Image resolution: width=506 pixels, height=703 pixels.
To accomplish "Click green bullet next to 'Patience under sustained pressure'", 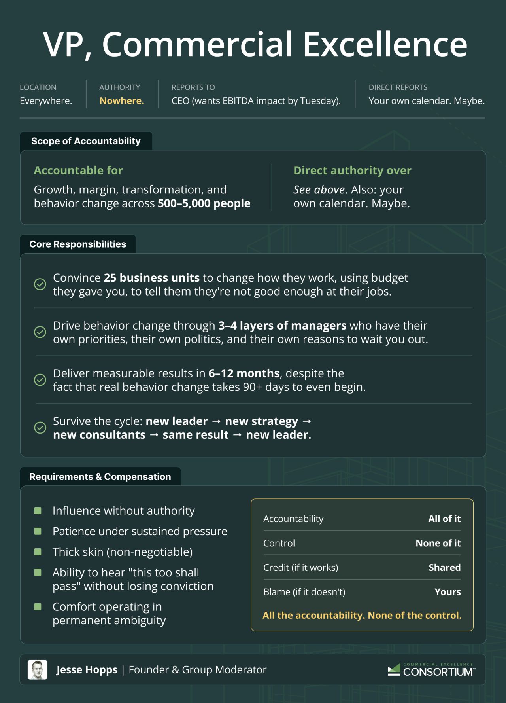I will click(38, 531).
